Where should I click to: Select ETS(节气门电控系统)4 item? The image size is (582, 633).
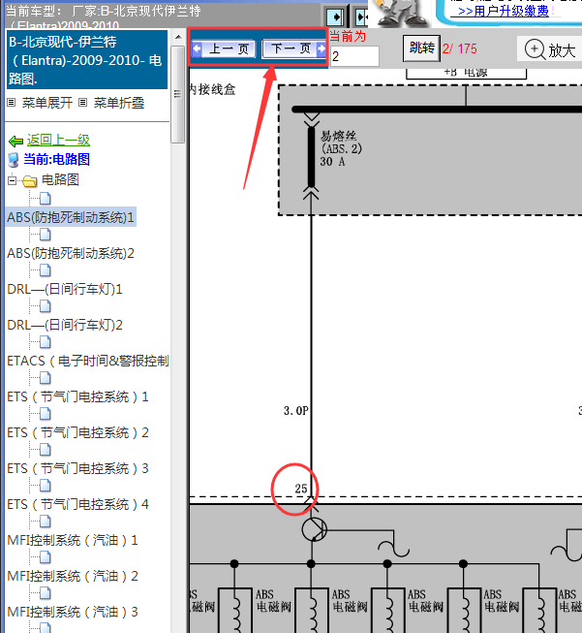point(77,505)
